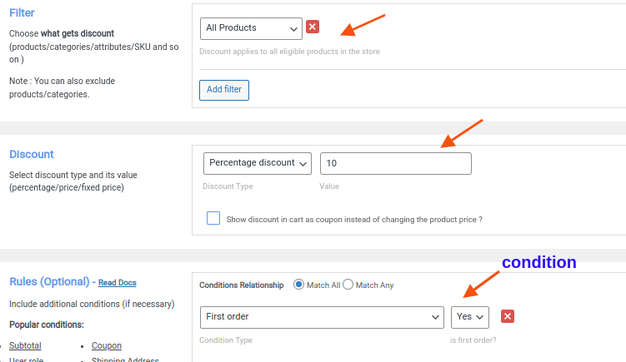Click the Coupon popular condition link
The height and width of the screenshot is (362, 626).
(x=107, y=345)
